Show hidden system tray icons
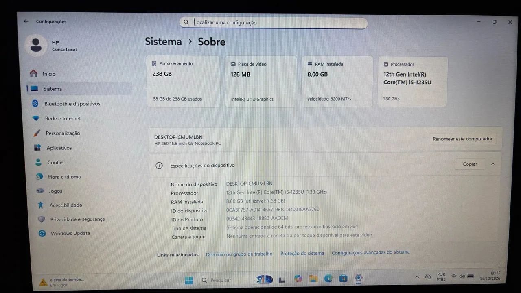Image resolution: width=521 pixels, height=293 pixels. (x=417, y=277)
